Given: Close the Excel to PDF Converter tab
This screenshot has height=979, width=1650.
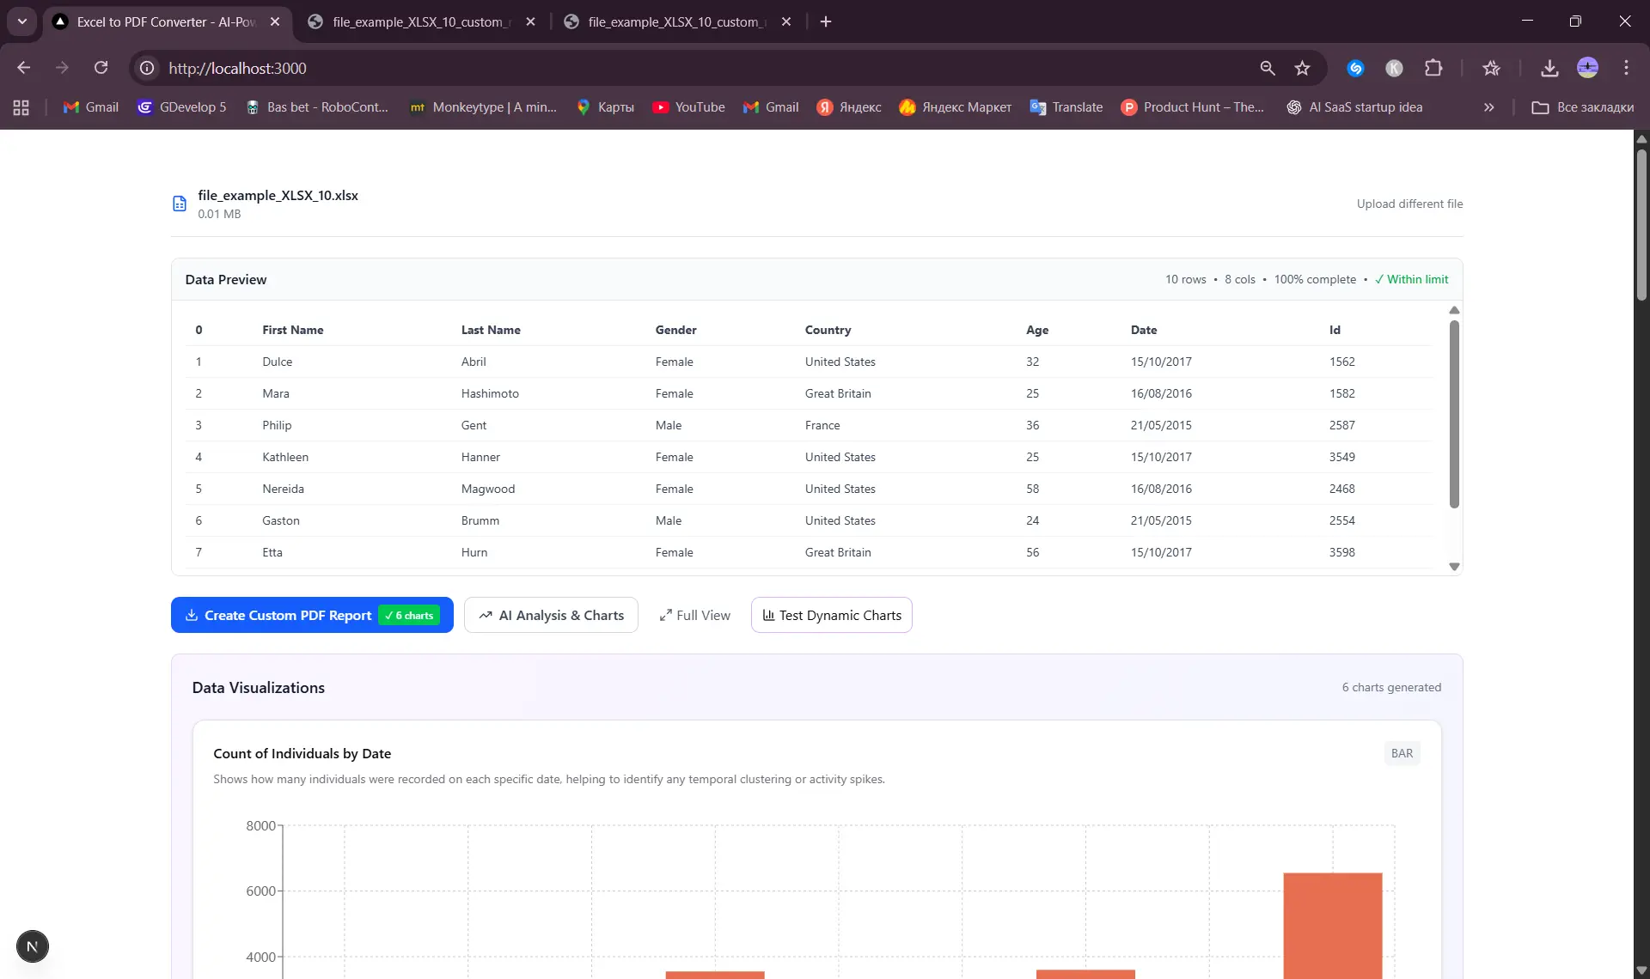Looking at the screenshot, I should click(x=275, y=21).
